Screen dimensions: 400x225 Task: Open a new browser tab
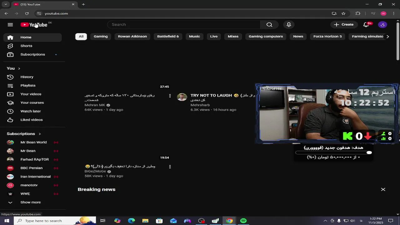[83, 4]
